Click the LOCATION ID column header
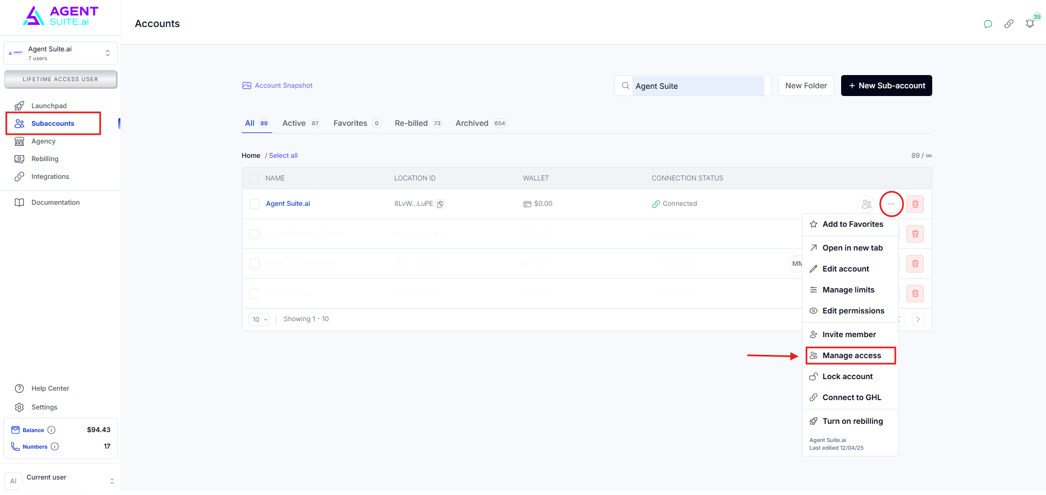This screenshot has height=495, width=1046. 415,178
